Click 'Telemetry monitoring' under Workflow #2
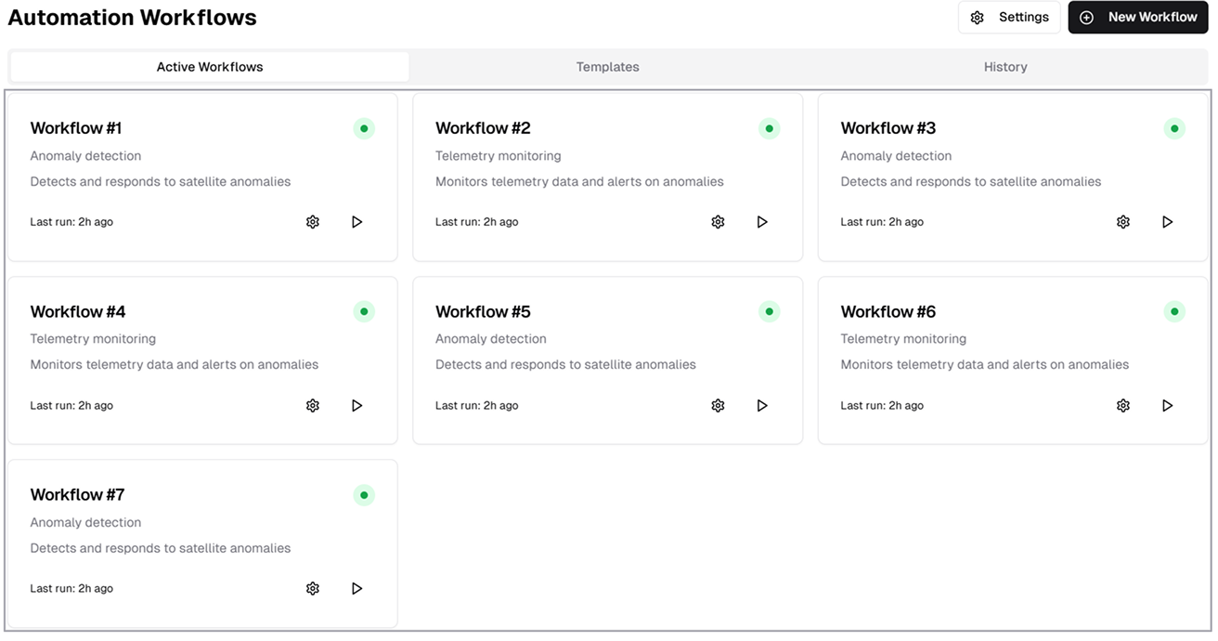The width and height of the screenshot is (1218, 641). [499, 156]
